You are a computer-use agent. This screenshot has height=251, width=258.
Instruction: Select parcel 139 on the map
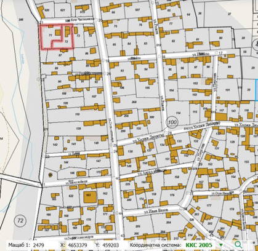pyautogui.click(x=78, y=129)
